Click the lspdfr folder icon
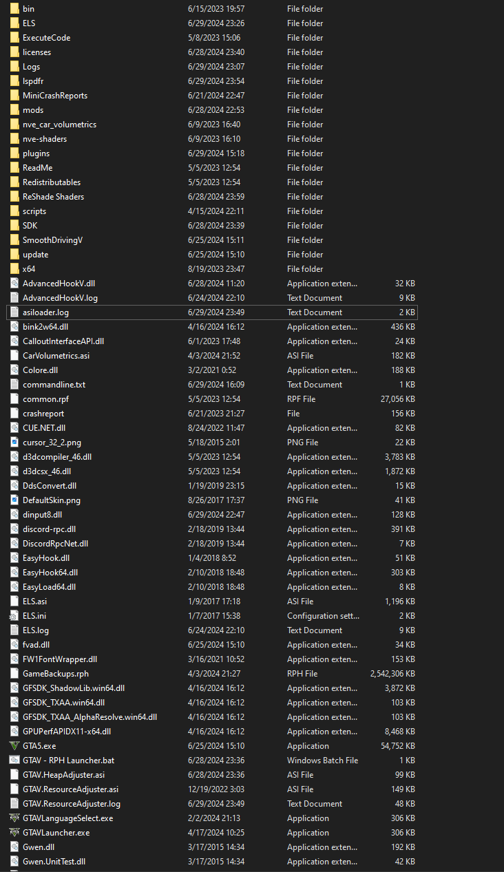Screen dimensions: 504x872 point(14,81)
